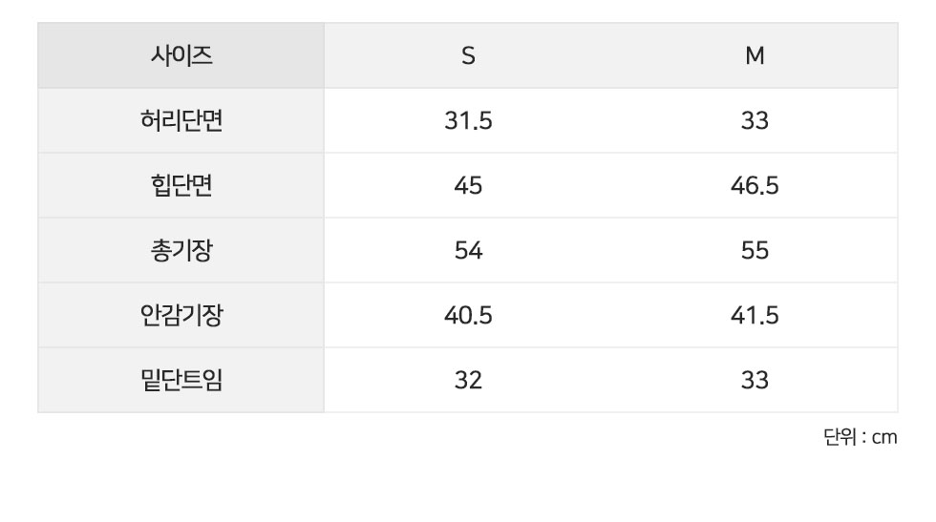The height and width of the screenshot is (522, 936).
Task: Click the decimal point in 31.5
Action: tap(474, 128)
